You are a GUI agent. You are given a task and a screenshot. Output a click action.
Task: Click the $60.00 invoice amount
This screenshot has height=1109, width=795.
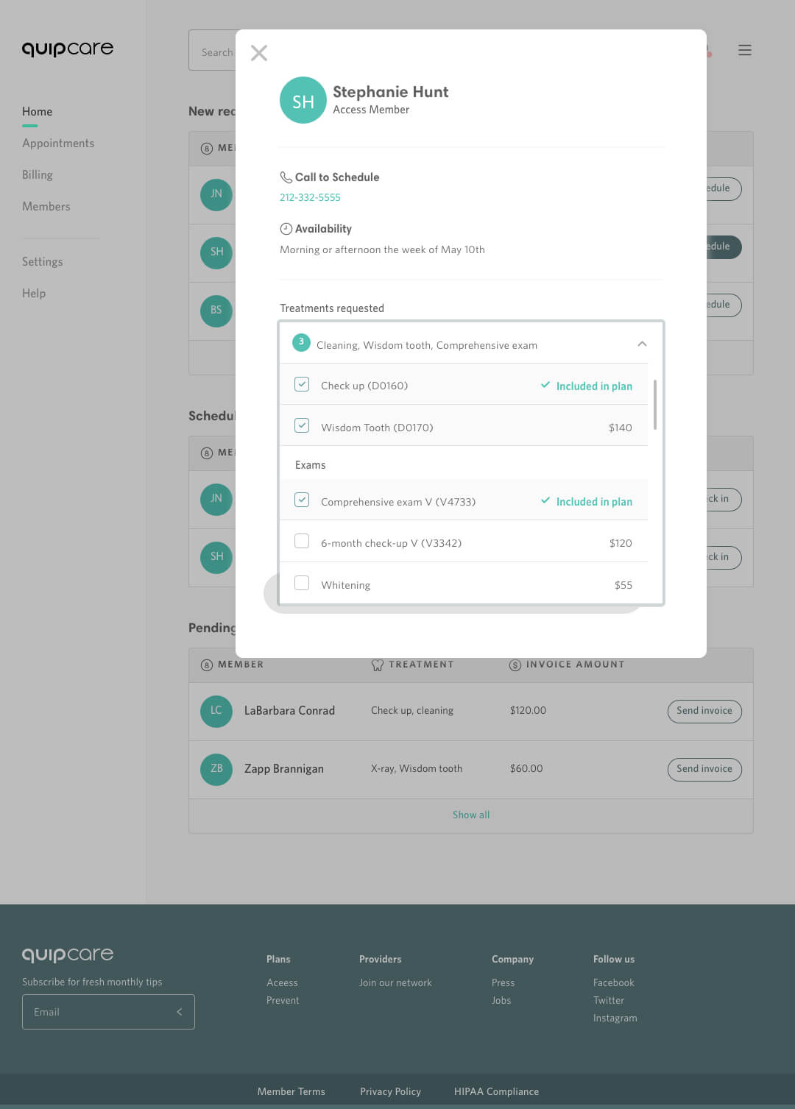[526, 769]
